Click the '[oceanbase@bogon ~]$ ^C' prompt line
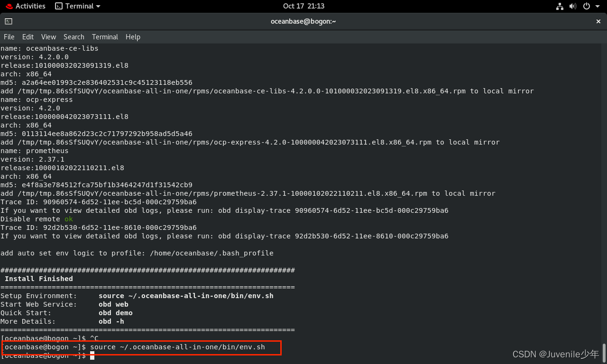This screenshot has height=364, width=607. pyautogui.click(x=49, y=338)
